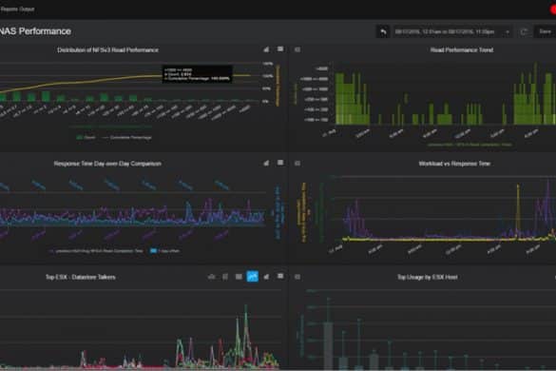
Task: Click the Response Time Day over Day Comparison title
Action: pos(107,164)
